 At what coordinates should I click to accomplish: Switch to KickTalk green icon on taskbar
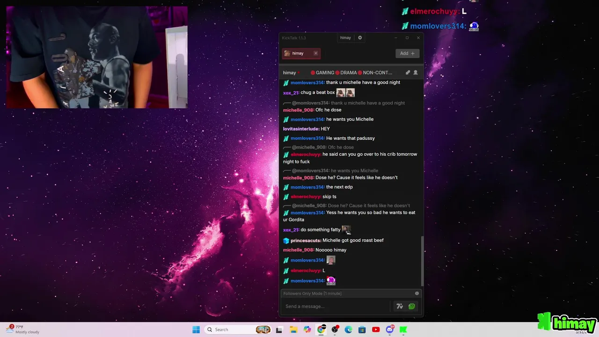click(x=403, y=330)
